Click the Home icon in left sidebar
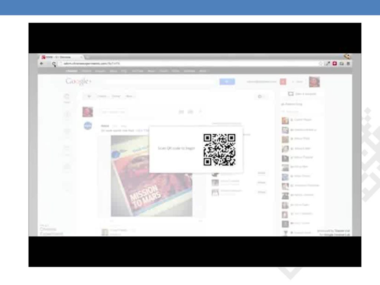 (x=67, y=97)
